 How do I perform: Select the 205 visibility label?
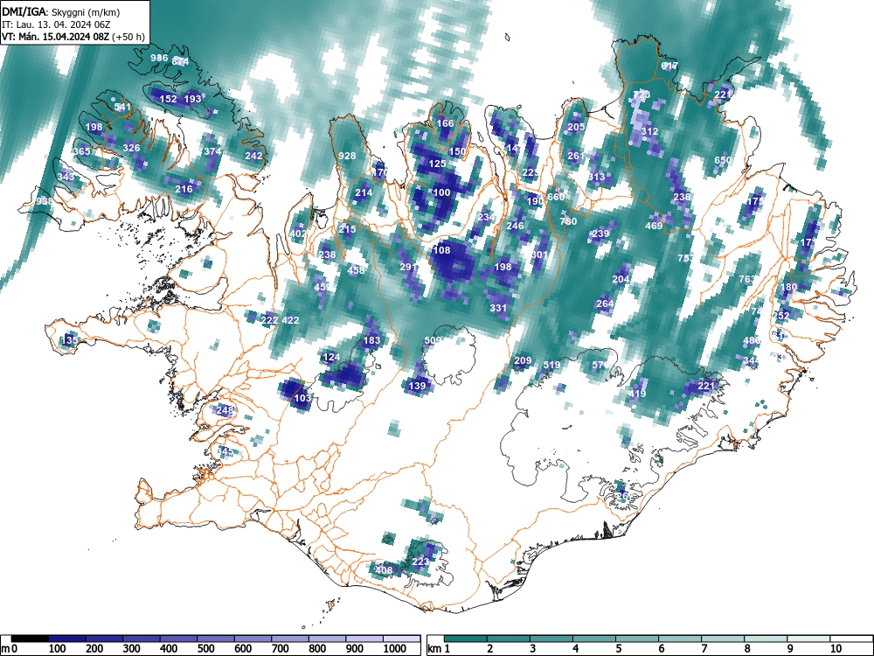click(576, 127)
